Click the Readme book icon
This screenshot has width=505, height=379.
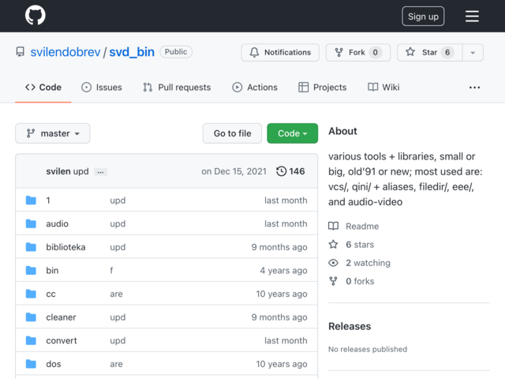point(333,226)
